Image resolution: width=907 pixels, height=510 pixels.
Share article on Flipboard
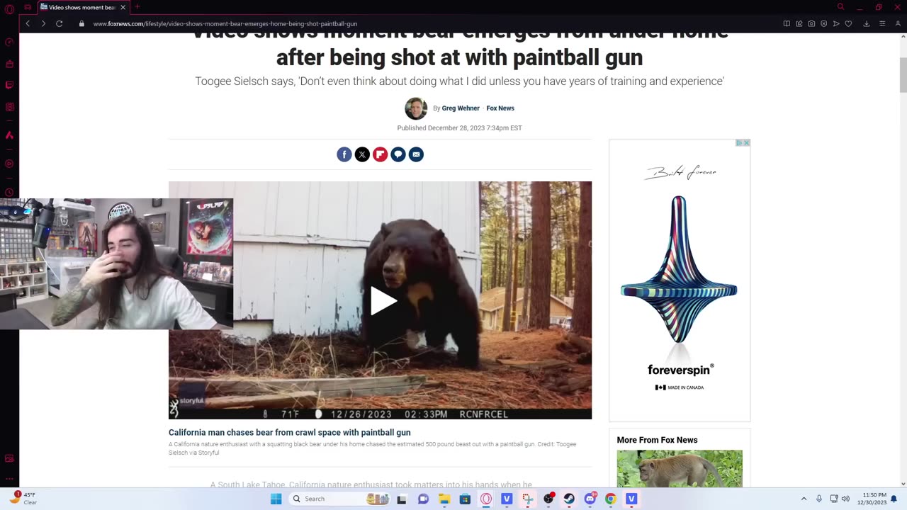pos(381,154)
